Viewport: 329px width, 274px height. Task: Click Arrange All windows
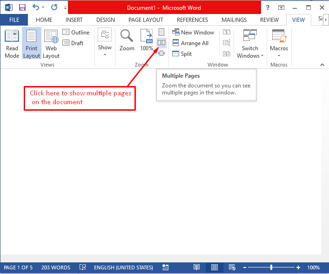190,43
